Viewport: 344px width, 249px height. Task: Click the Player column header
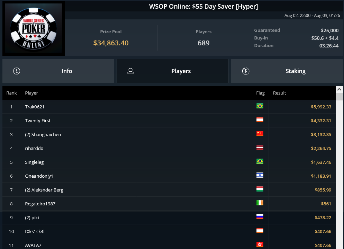(31, 93)
